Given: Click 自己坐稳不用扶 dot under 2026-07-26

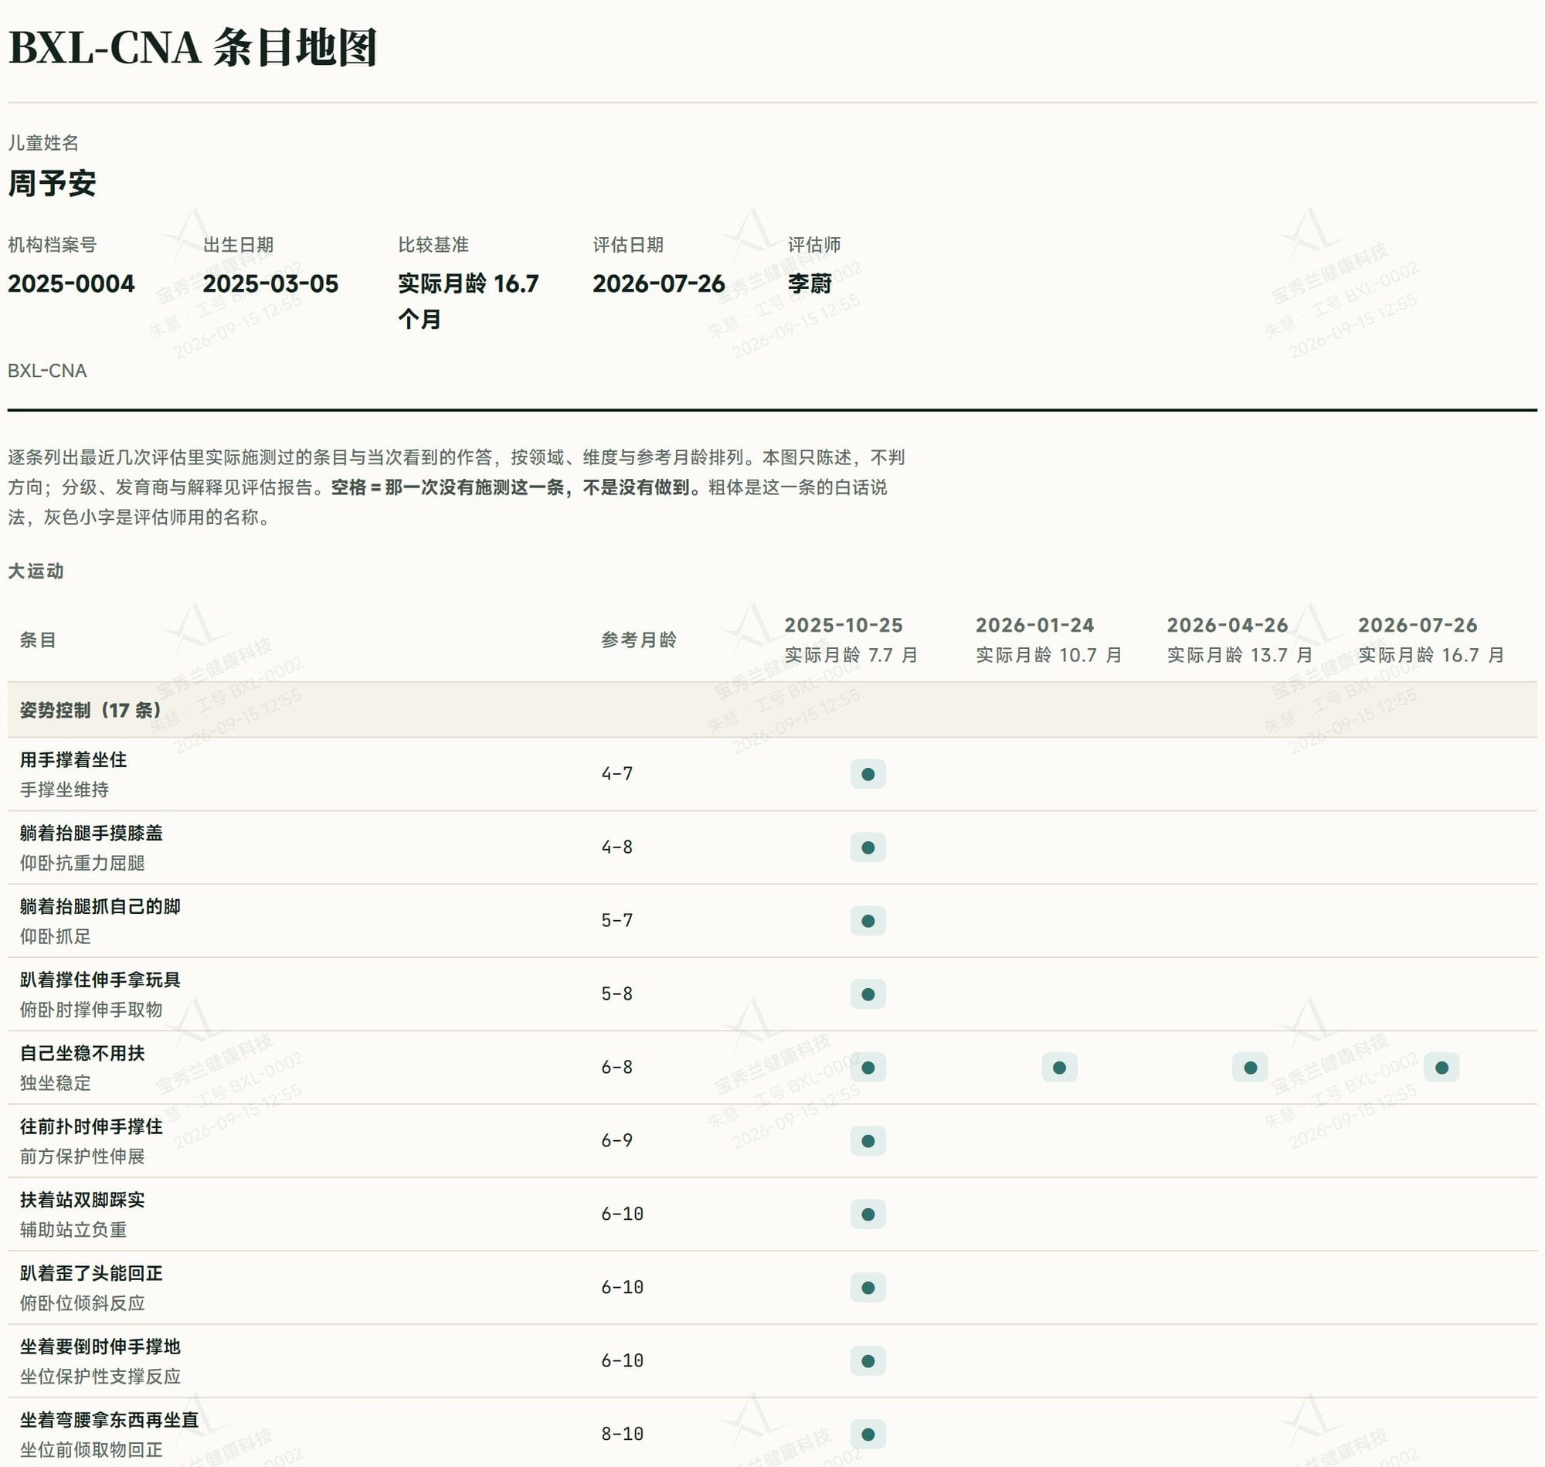Looking at the screenshot, I should click(1441, 1068).
